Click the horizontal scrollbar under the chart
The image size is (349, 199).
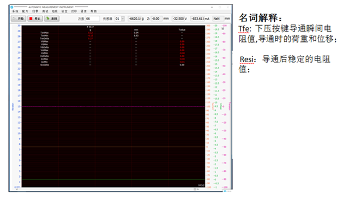coord(107,189)
